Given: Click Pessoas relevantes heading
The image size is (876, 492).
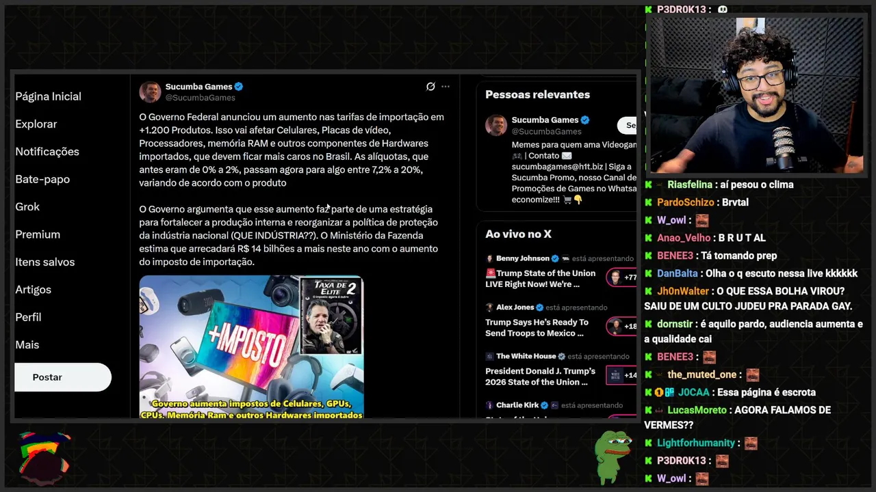Looking at the screenshot, I should [x=537, y=94].
